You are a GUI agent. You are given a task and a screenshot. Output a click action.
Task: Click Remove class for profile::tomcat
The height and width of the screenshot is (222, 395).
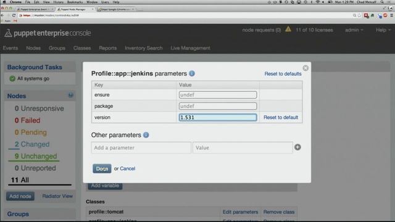[278, 212]
